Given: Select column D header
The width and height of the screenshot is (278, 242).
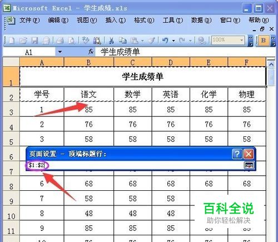Looking at the screenshot, I should tap(171, 62).
